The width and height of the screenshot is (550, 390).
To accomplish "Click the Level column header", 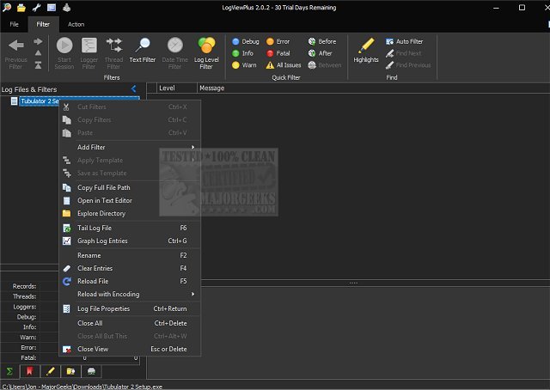I will (x=177, y=88).
